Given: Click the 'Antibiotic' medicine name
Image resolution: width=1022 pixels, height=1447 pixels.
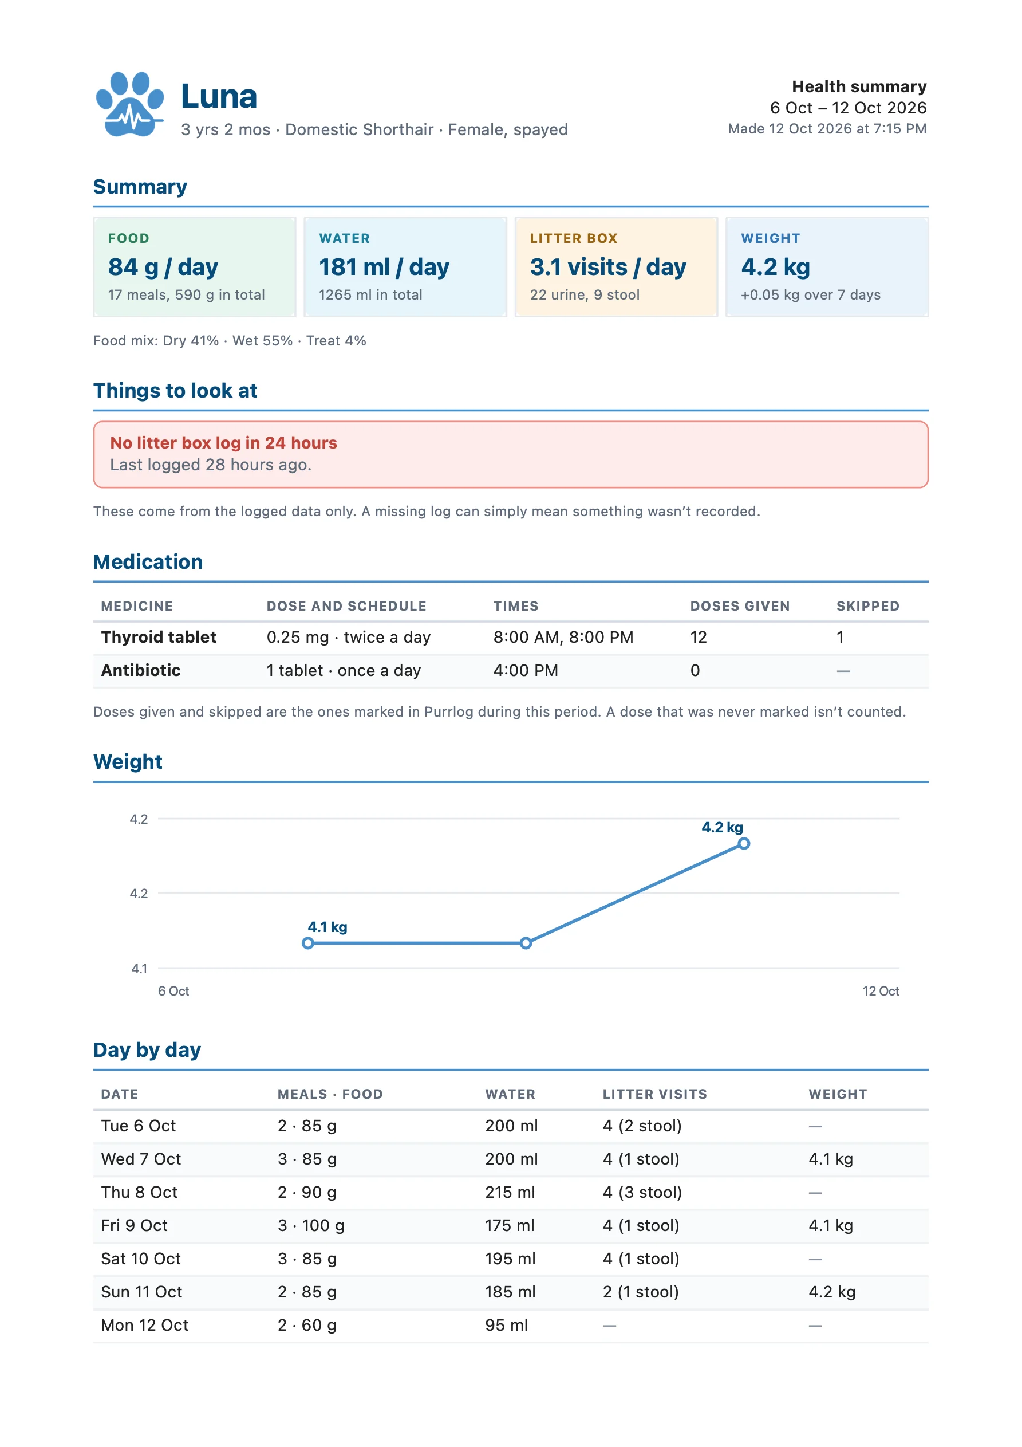Looking at the screenshot, I should pos(140,671).
